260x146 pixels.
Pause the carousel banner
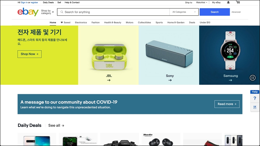pos(253,78)
